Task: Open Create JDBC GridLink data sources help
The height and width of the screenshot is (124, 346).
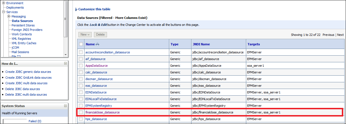Action: pyautogui.click(x=28, y=78)
